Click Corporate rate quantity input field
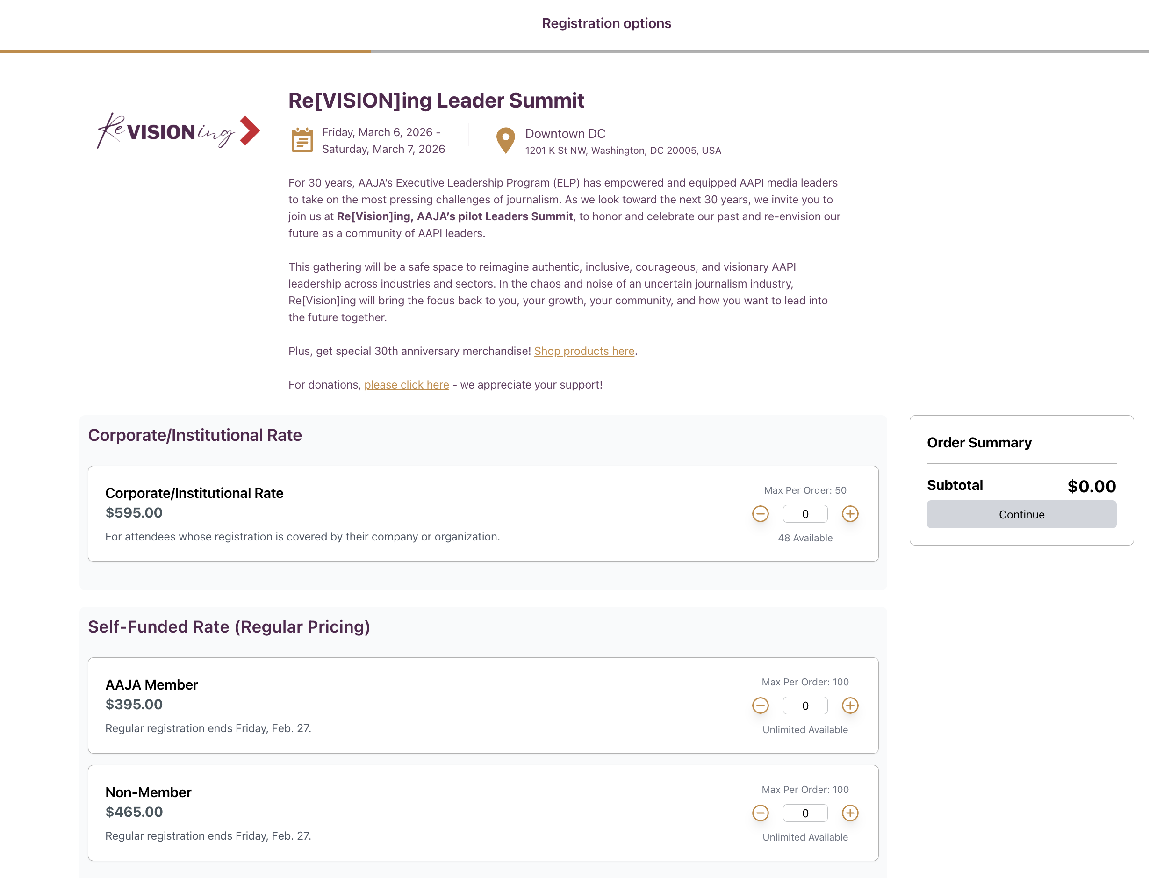The width and height of the screenshot is (1149, 878). point(804,514)
